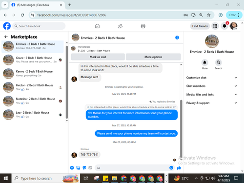This screenshot has height=183, width=244.
Task: Open the 9:42 AM clock calendar
Action: tap(224, 178)
